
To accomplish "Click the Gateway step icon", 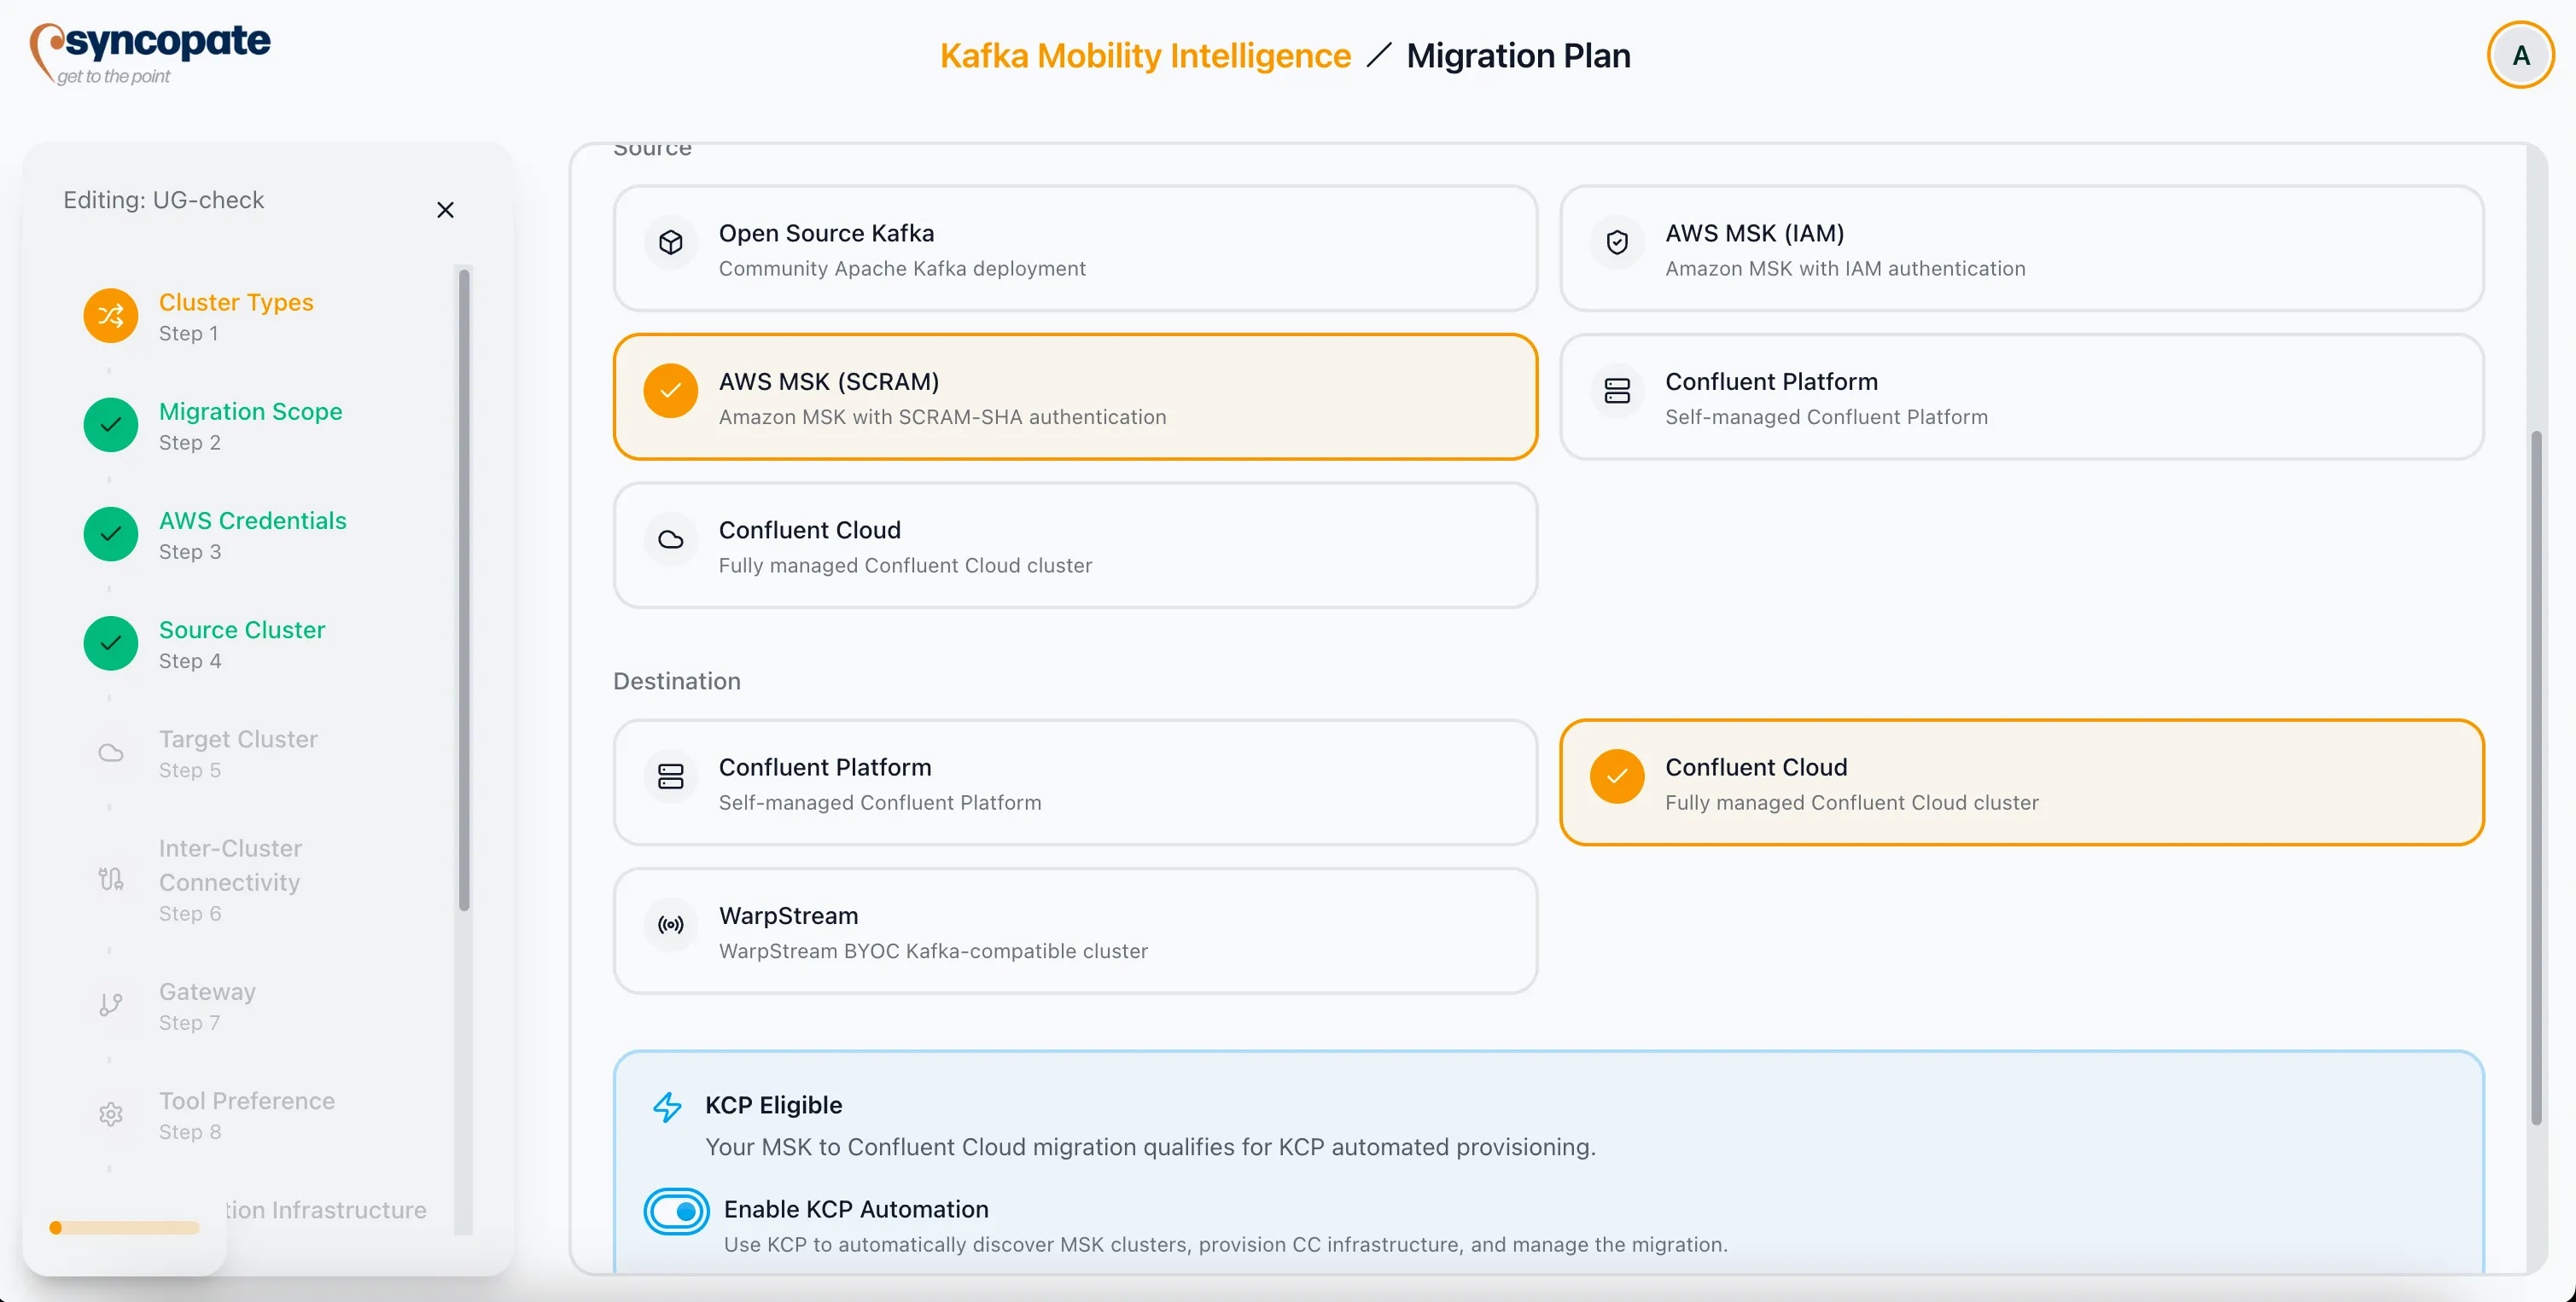I will tap(110, 1004).
